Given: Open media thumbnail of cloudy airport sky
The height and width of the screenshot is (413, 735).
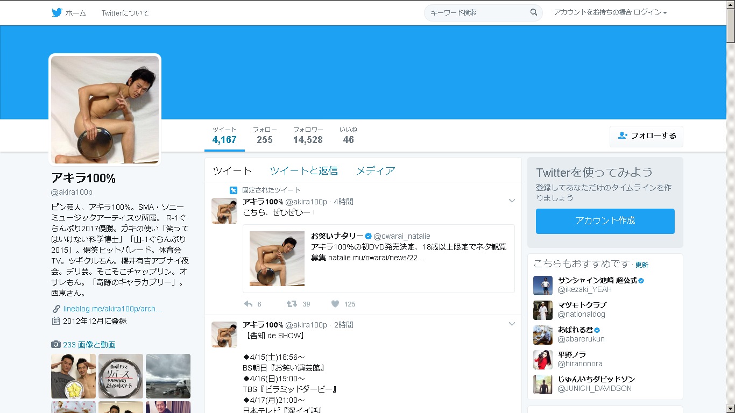Looking at the screenshot, I should [x=168, y=376].
